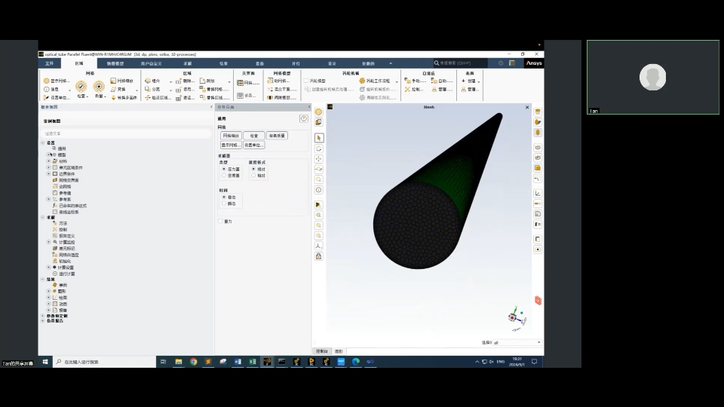The width and height of the screenshot is (724, 407).
Task: Click the Scale Mesh (网格缩放) button in the task page
Action: tap(231, 136)
